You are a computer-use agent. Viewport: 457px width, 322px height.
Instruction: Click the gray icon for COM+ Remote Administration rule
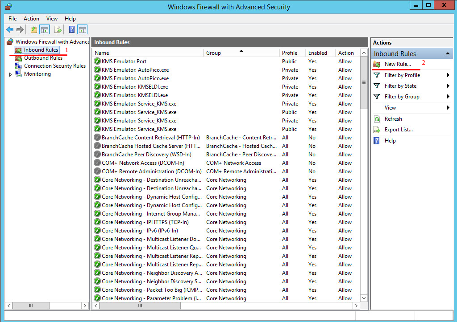97,171
